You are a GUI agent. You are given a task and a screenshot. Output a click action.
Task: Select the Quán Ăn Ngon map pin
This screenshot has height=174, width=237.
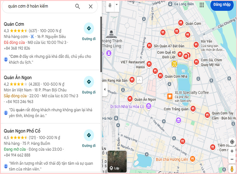click(x=130, y=99)
